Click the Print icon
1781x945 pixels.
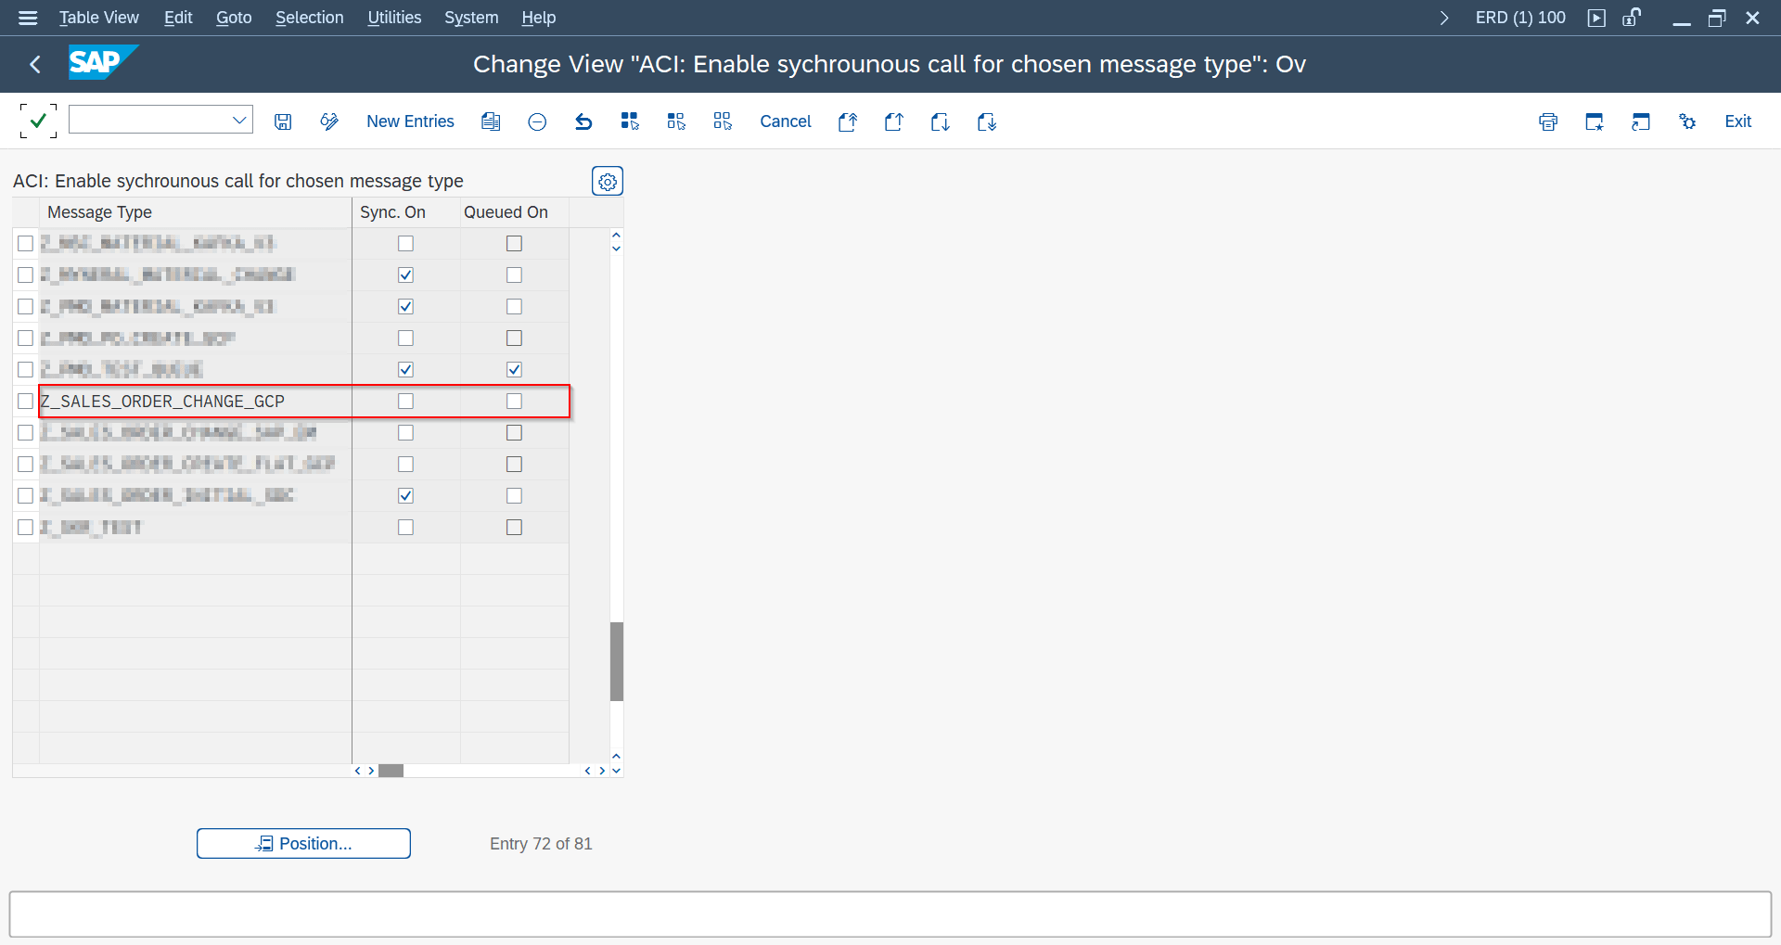1548,121
